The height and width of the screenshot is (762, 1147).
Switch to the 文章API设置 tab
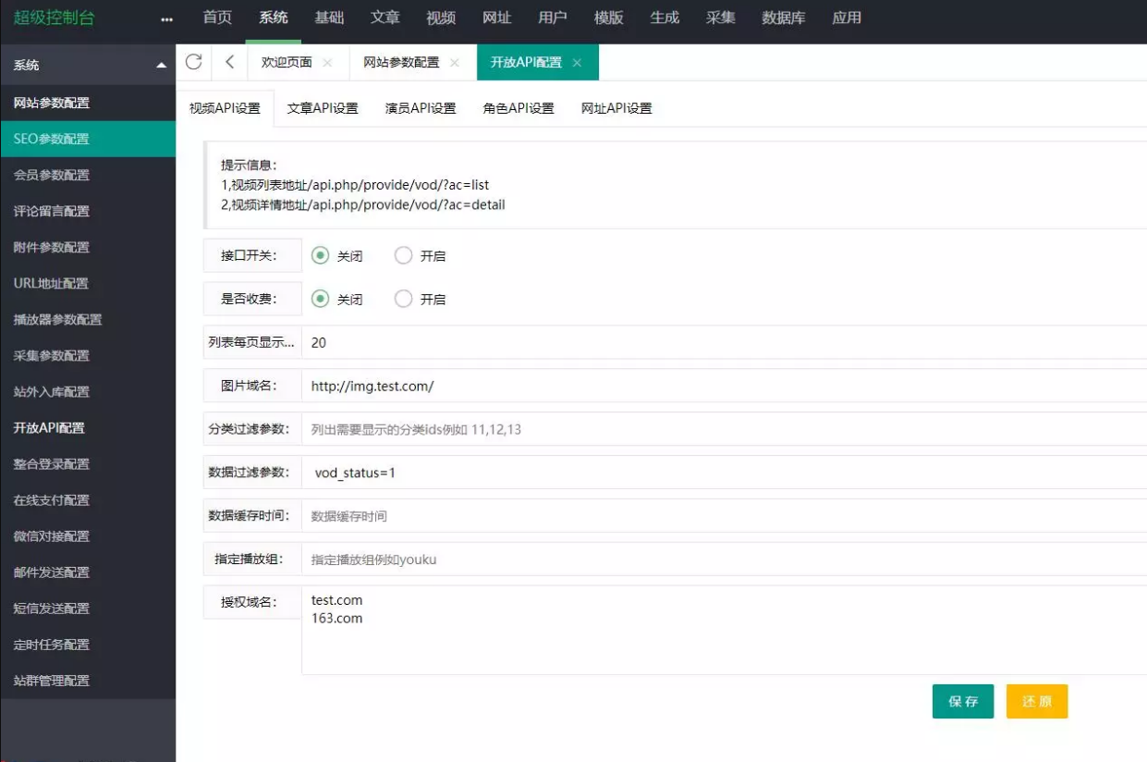[323, 108]
